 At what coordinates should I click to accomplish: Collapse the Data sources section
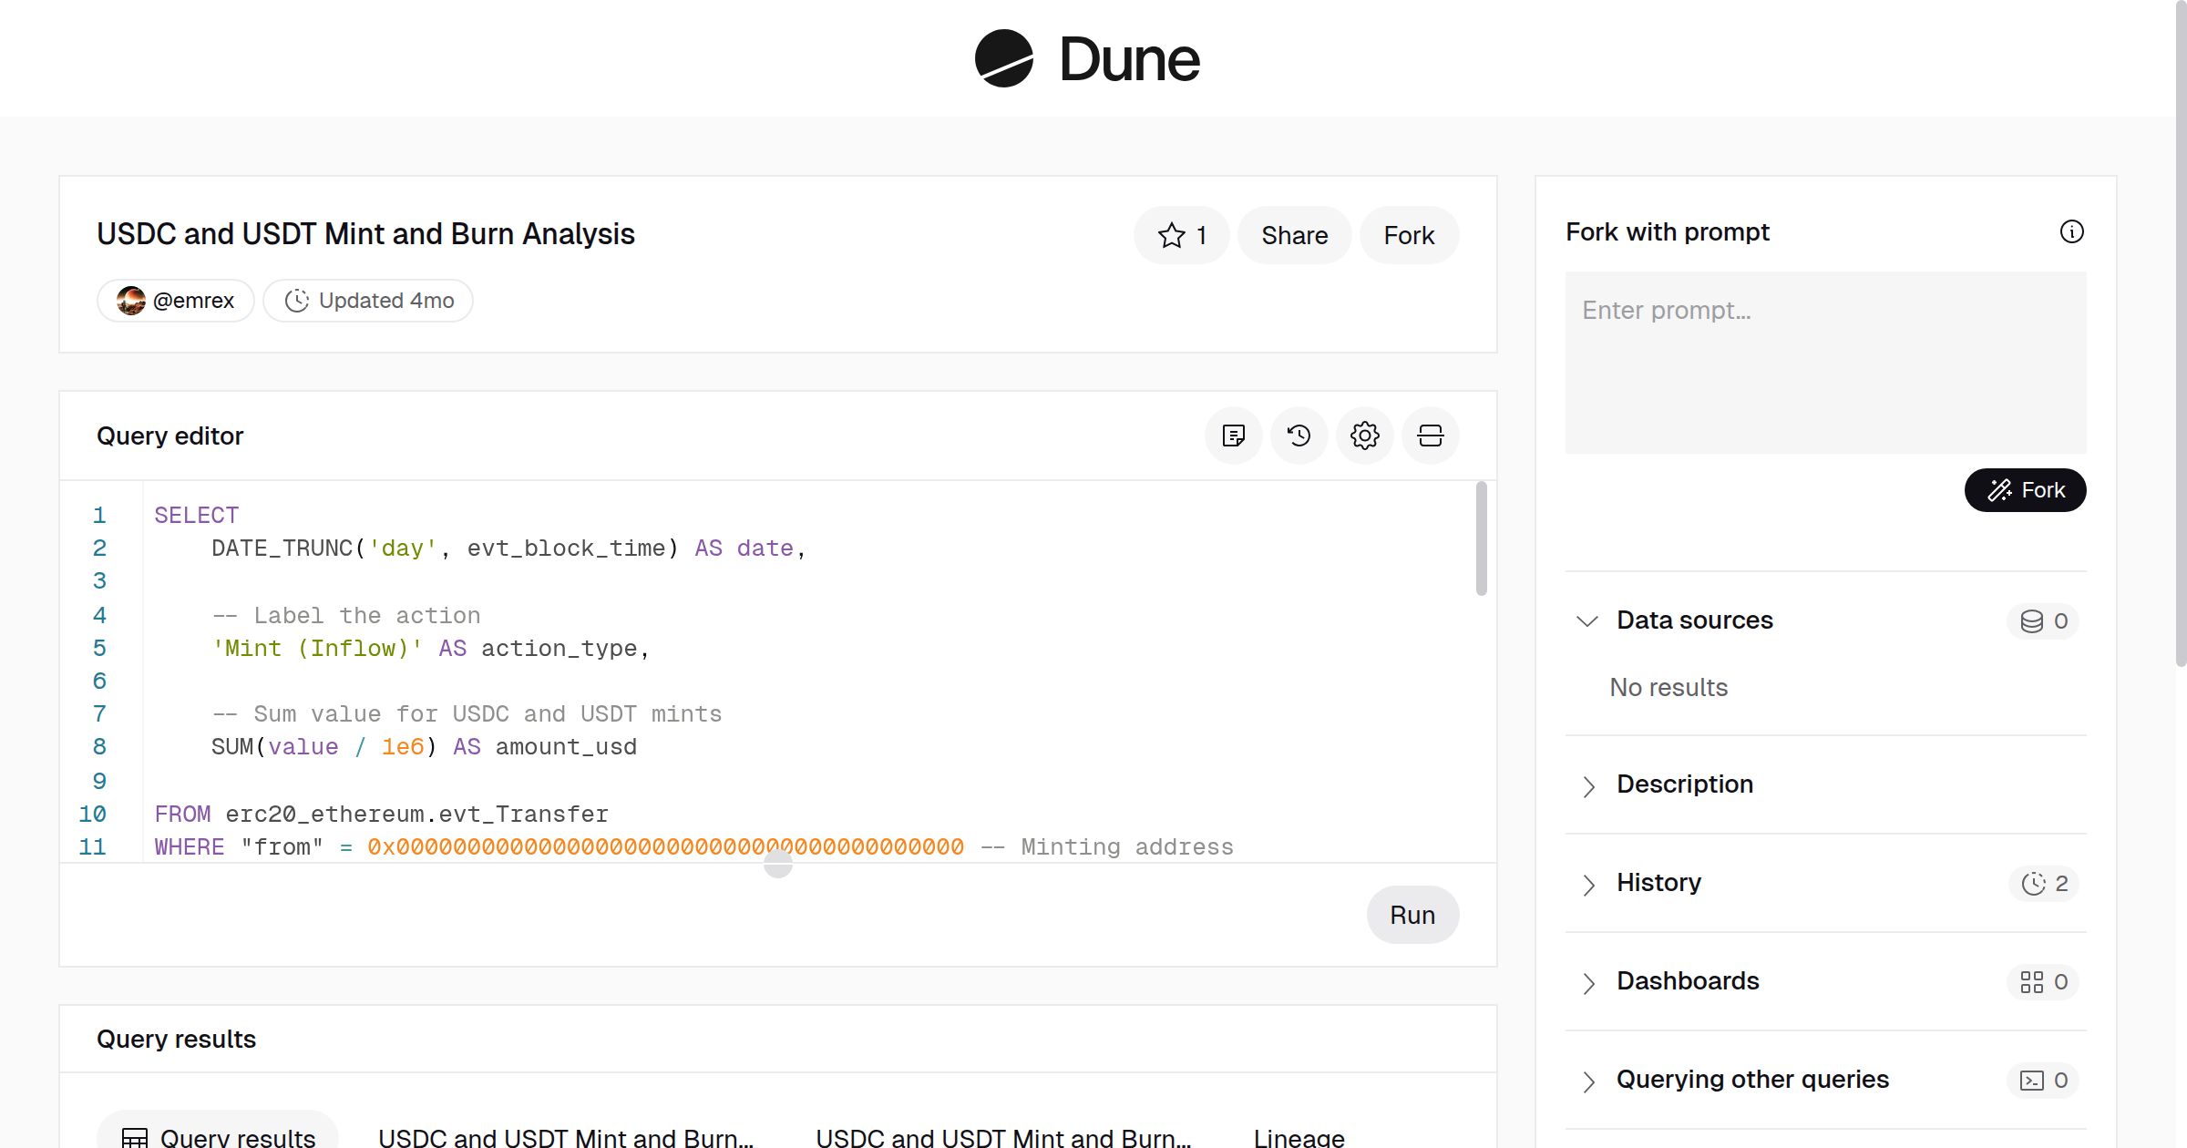(x=1588, y=620)
